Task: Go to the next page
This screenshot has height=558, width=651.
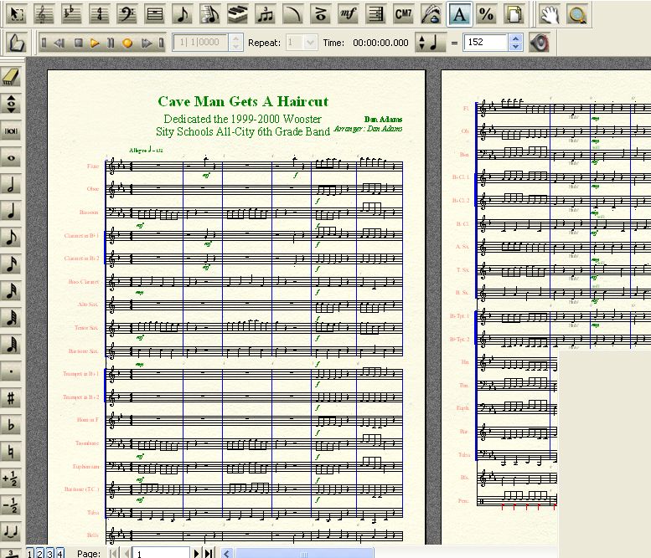Action: pos(197,554)
